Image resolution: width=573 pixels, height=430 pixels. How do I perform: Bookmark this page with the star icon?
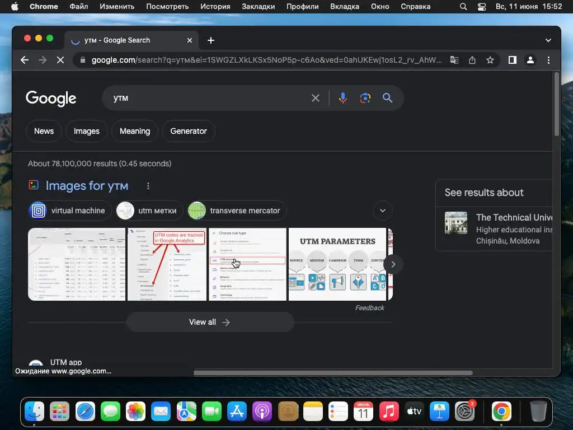pos(490,60)
